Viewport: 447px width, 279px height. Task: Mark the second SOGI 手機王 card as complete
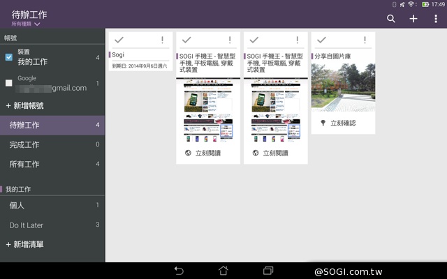[254, 40]
